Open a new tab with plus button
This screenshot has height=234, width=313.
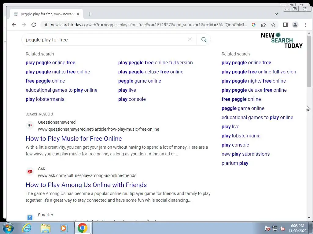(x=90, y=14)
